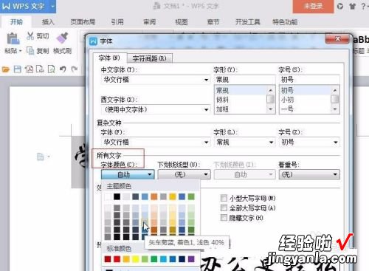Image resolution: width=369 pixels, height=271 pixels.
Task: Click the Cut (剪切) scissors icon
Action: point(30,36)
